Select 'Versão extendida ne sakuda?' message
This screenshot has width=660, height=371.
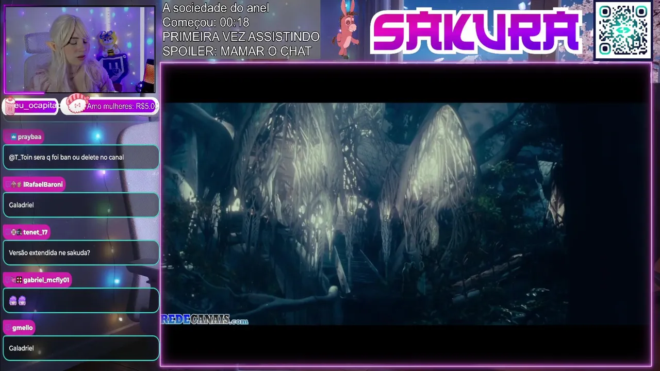point(81,253)
